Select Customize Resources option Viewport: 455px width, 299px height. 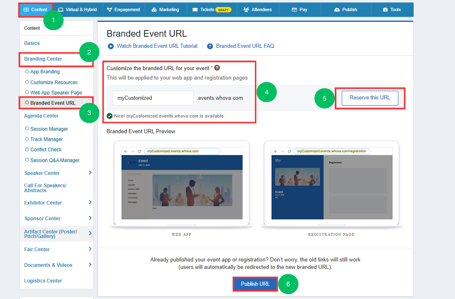tap(54, 82)
